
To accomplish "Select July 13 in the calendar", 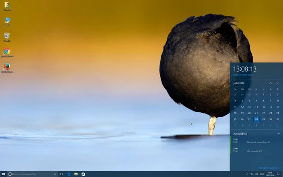I will (x=249, y=107).
